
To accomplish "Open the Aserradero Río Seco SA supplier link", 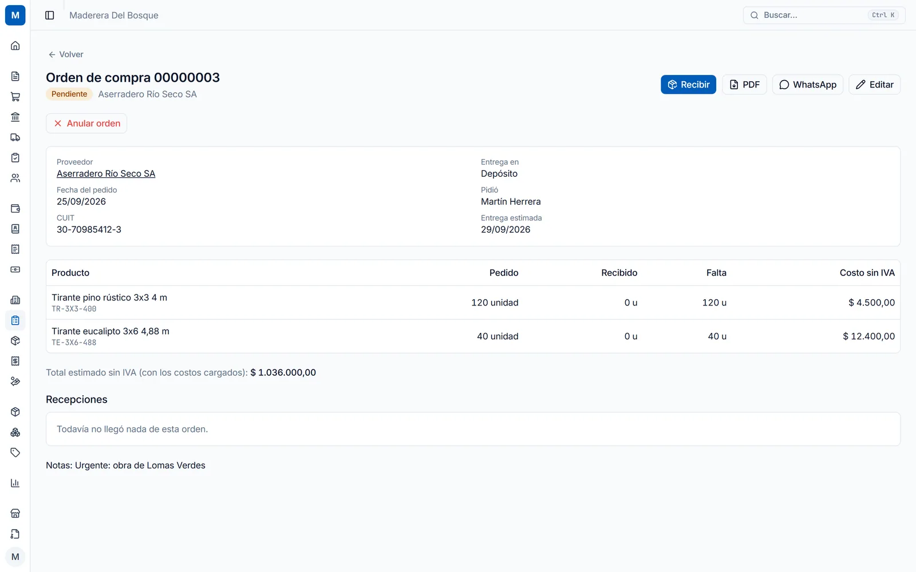I will 106,174.
